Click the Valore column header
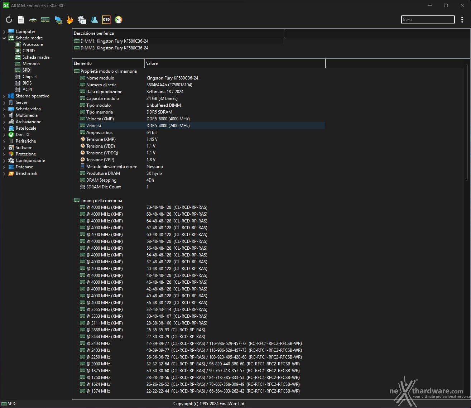Viewport: 471px width, 408px height. [235, 63]
